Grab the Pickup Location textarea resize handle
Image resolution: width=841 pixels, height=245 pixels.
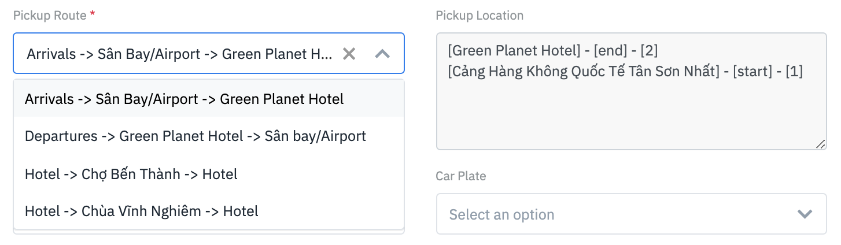[x=821, y=145]
